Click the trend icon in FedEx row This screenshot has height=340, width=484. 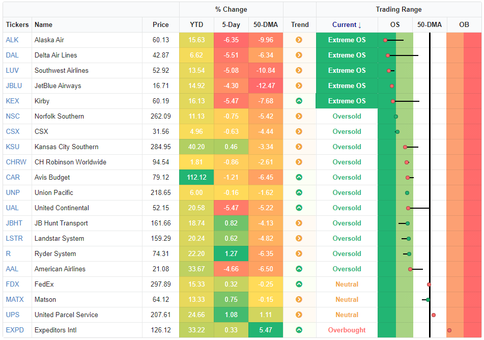299,284
